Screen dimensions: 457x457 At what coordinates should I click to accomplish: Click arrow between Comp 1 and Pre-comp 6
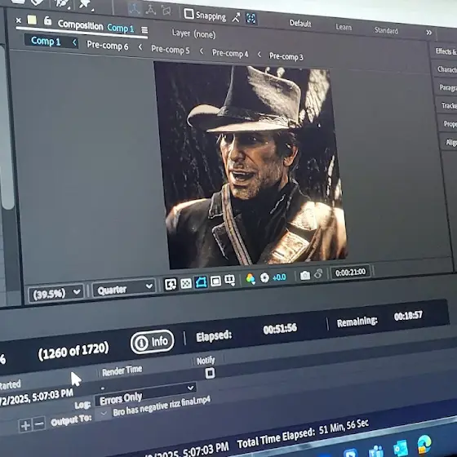74,42
